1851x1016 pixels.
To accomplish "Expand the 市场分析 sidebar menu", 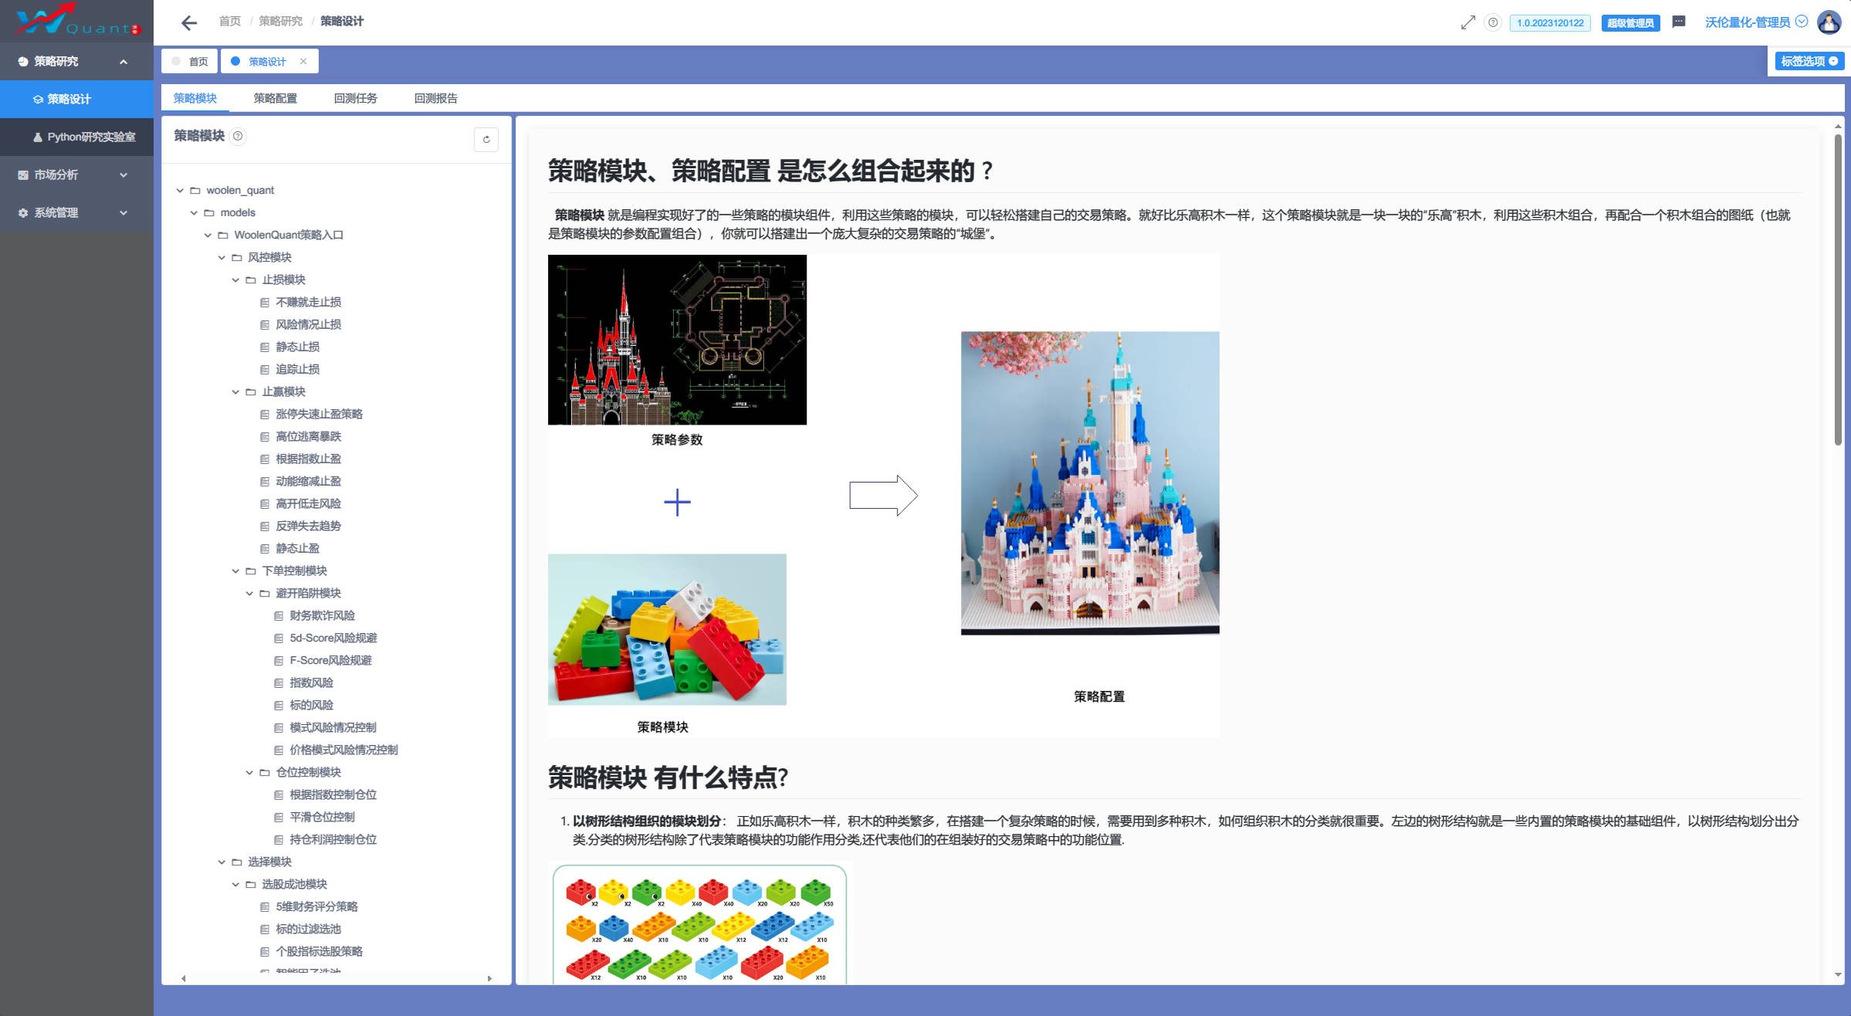I will (x=76, y=175).
